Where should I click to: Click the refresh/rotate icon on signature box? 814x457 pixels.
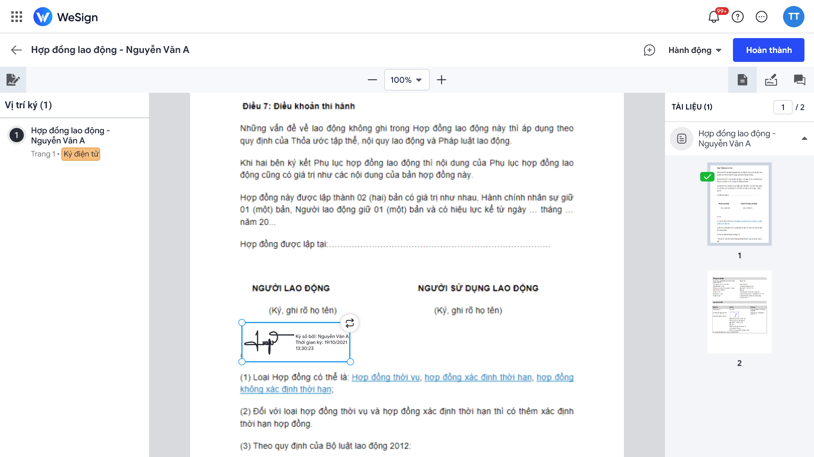click(349, 322)
